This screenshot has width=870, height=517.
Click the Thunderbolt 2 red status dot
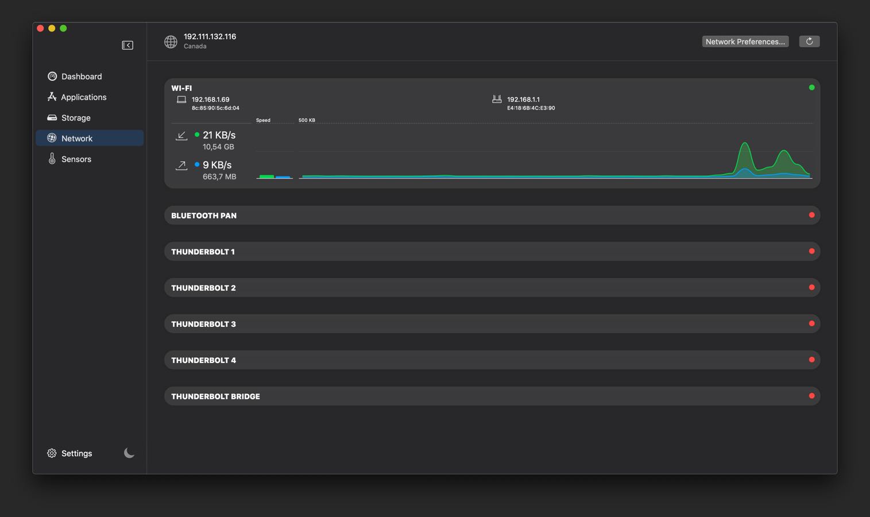click(811, 287)
